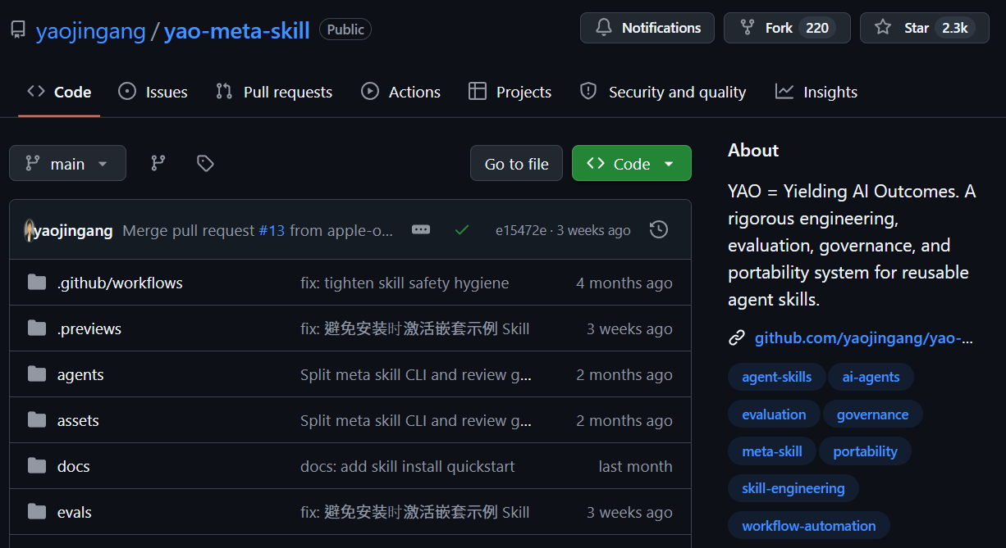Open the Actions tab
Screen dimensions: 1006x548
click(x=401, y=92)
